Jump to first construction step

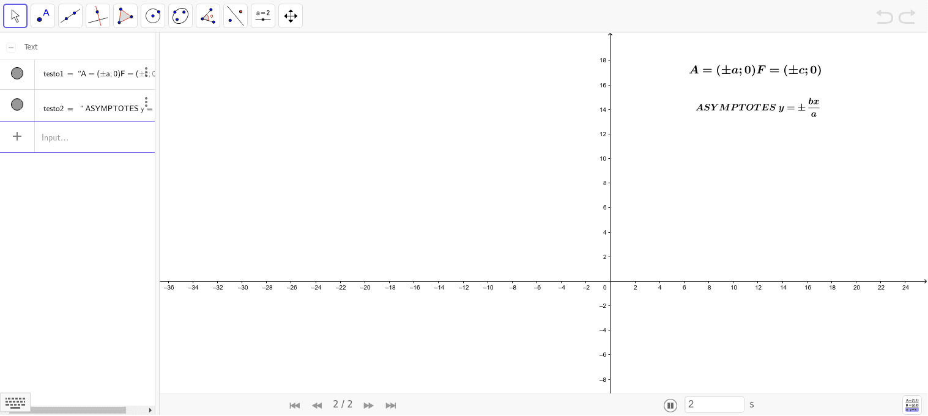tap(294, 405)
